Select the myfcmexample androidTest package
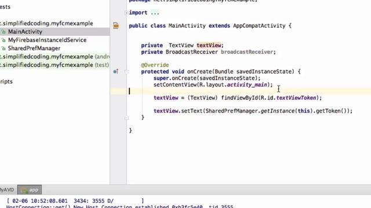This screenshot has height=208, width=371. 54,57
